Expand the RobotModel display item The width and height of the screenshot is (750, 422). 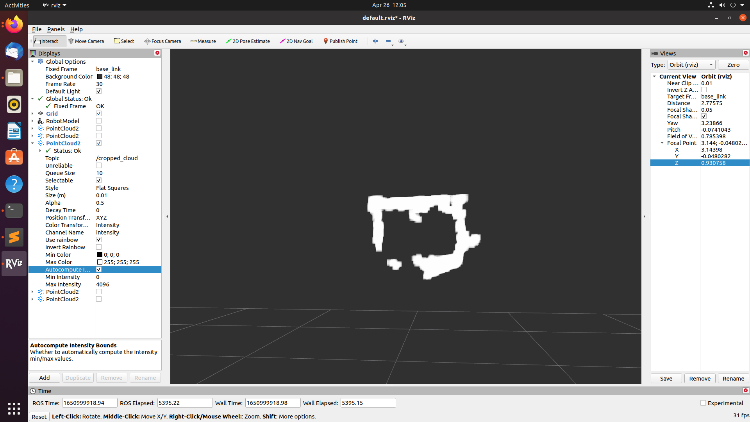tap(33, 121)
